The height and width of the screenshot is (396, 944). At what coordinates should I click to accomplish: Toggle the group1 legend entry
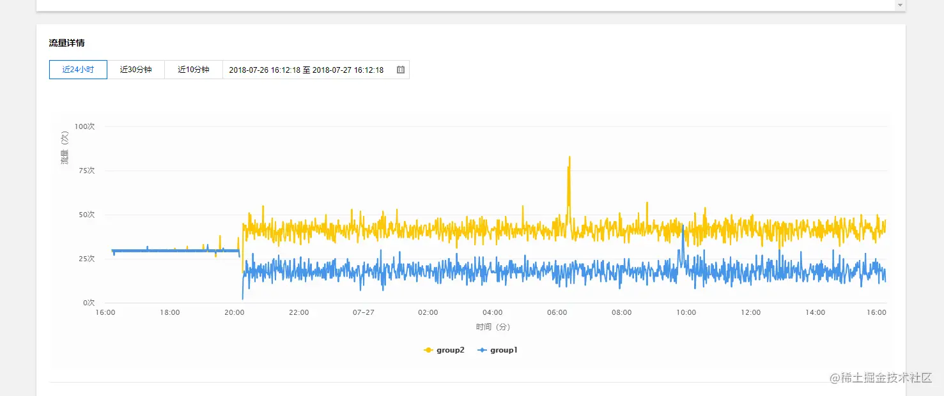tap(498, 350)
